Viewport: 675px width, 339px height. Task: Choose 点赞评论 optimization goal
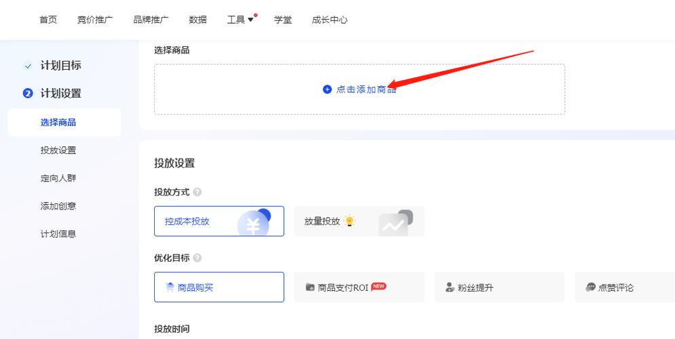click(625, 287)
